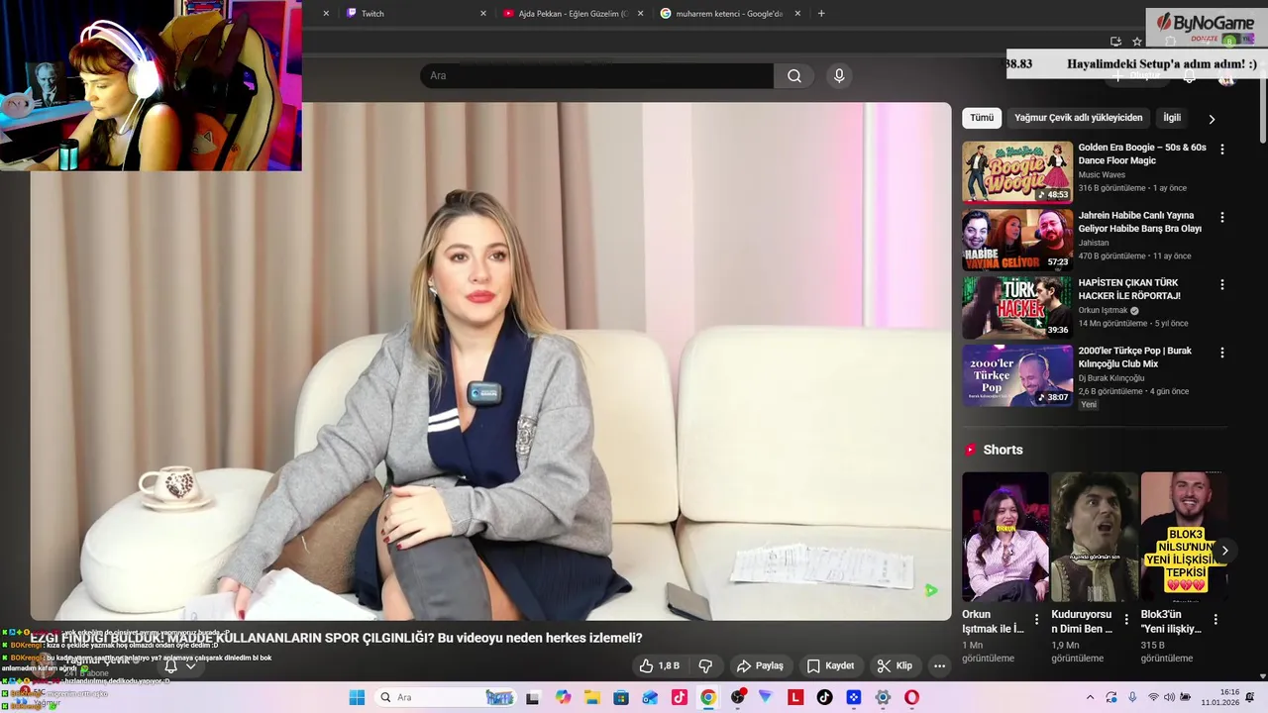Click the YouTube search magnifier button
Viewport: 1268px width, 713px height.
pos(794,76)
